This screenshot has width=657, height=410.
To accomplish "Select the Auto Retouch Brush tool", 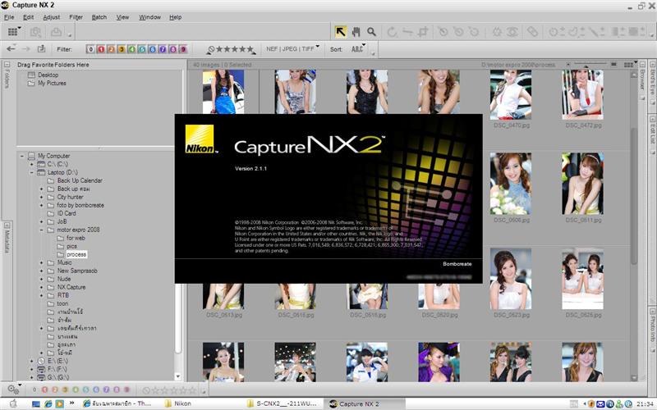I will [x=532, y=32].
